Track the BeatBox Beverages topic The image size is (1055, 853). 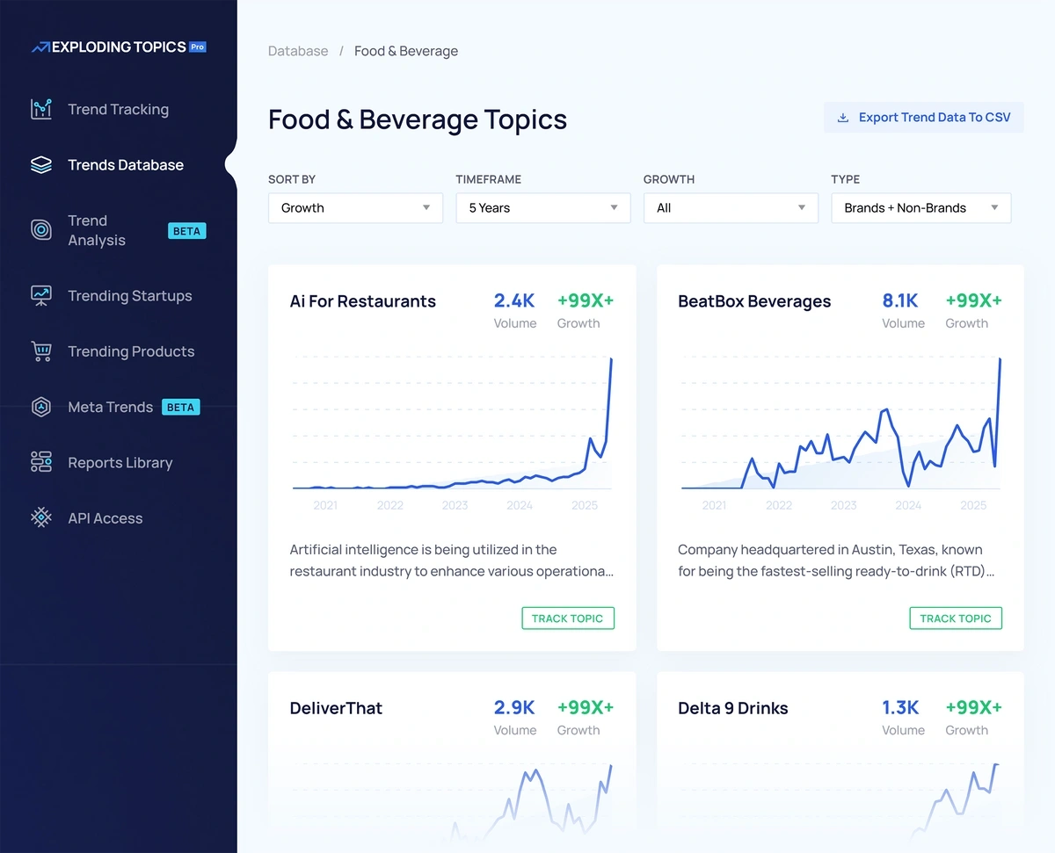pos(956,618)
